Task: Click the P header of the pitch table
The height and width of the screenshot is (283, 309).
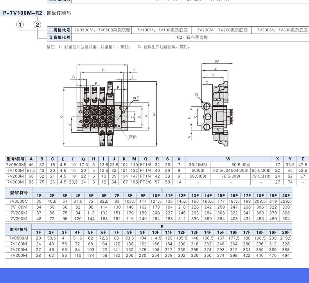Action: coord(162,226)
